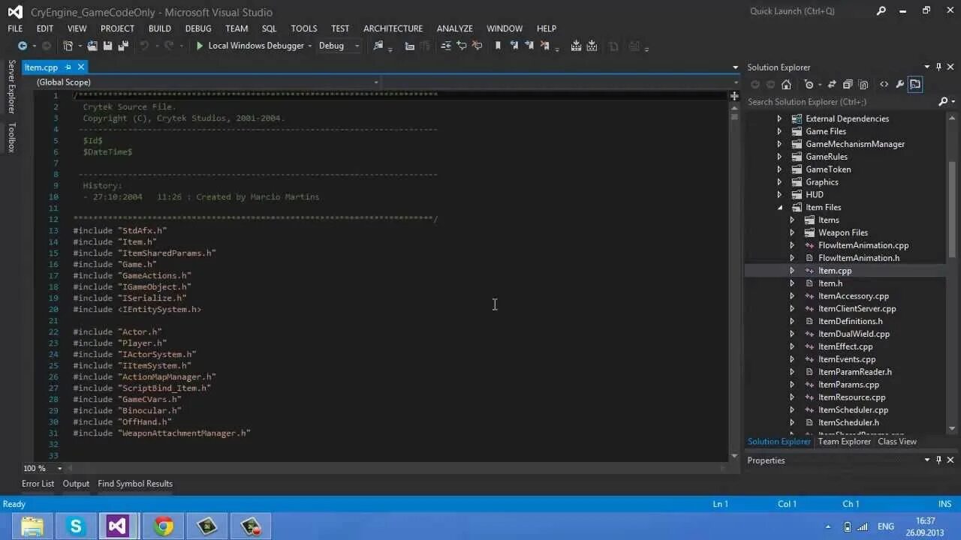This screenshot has width=961, height=540.
Task: Open the Solution Explorer window options dropdown
Action: coord(927,67)
